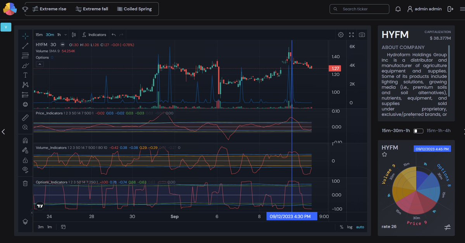Click the colorful pie app logo

(x=10, y=9)
